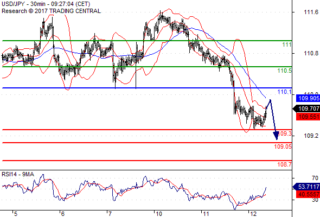Click the 110.8 price axis label
This screenshot has height=217, width=320.
311,54
